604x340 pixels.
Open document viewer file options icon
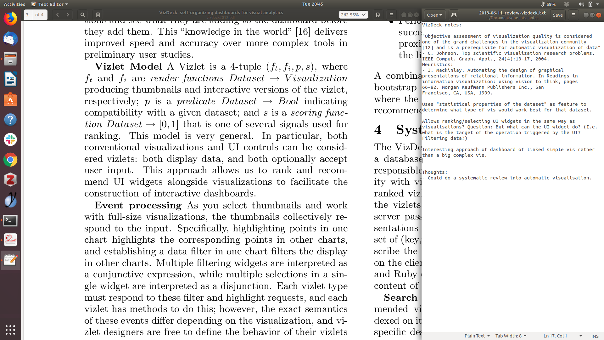tap(378, 15)
